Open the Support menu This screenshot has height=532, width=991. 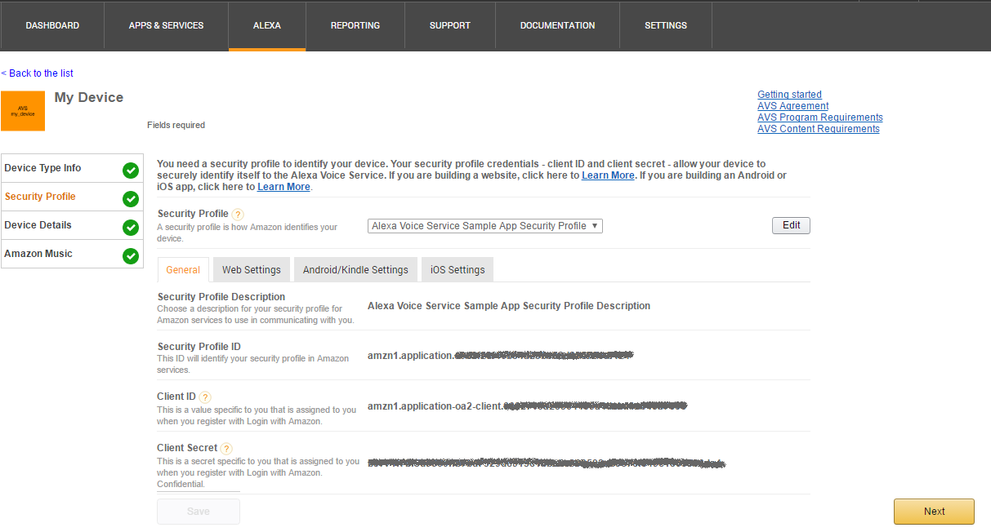[x=450, y=25]
